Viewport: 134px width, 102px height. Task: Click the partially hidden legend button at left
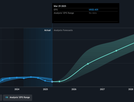coord(1,97)
